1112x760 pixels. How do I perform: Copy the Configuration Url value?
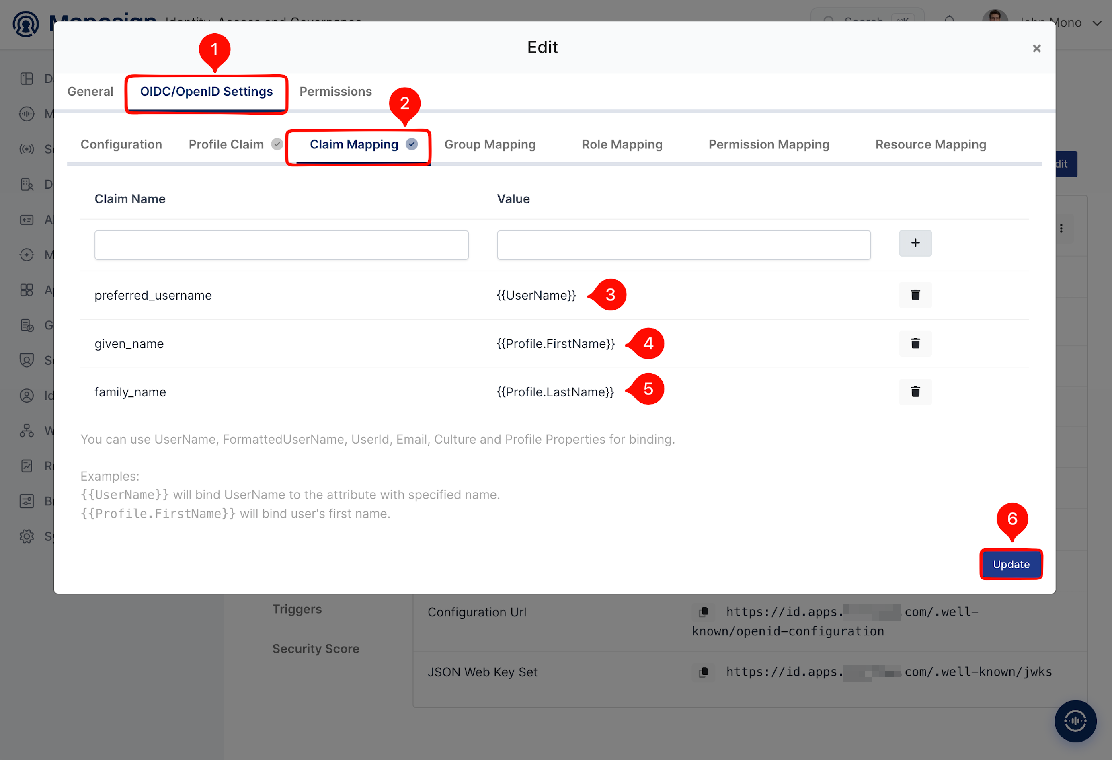coord(704,612)
